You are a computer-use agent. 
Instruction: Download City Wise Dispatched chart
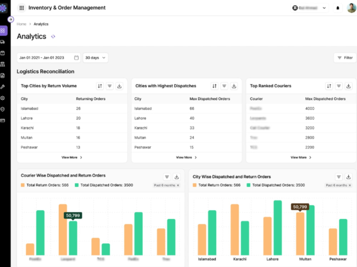tap(348, 177)
